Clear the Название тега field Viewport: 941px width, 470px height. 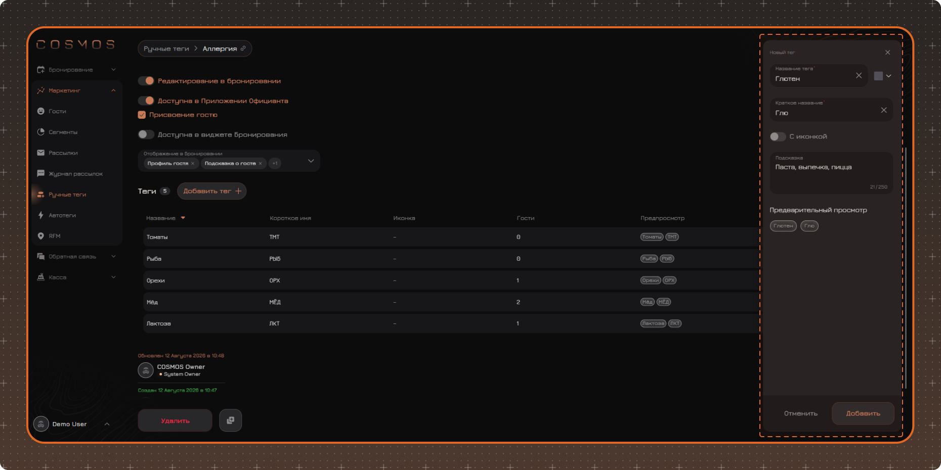point(859,75)
